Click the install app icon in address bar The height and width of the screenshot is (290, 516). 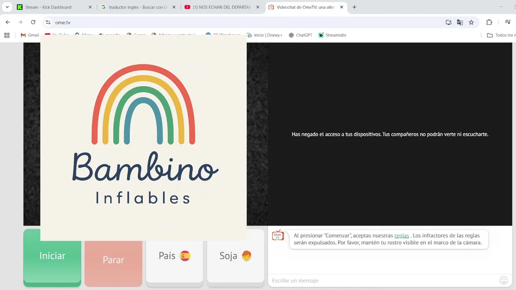click(x=448, y=22)
